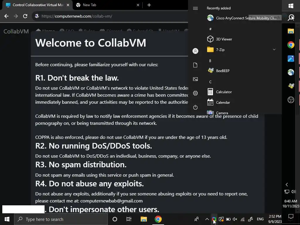Image resolution: width=300 pixels, height=225 pixels.
Task: Open File Explorer on VM's vertical taskbar
Action: point(291,31)
